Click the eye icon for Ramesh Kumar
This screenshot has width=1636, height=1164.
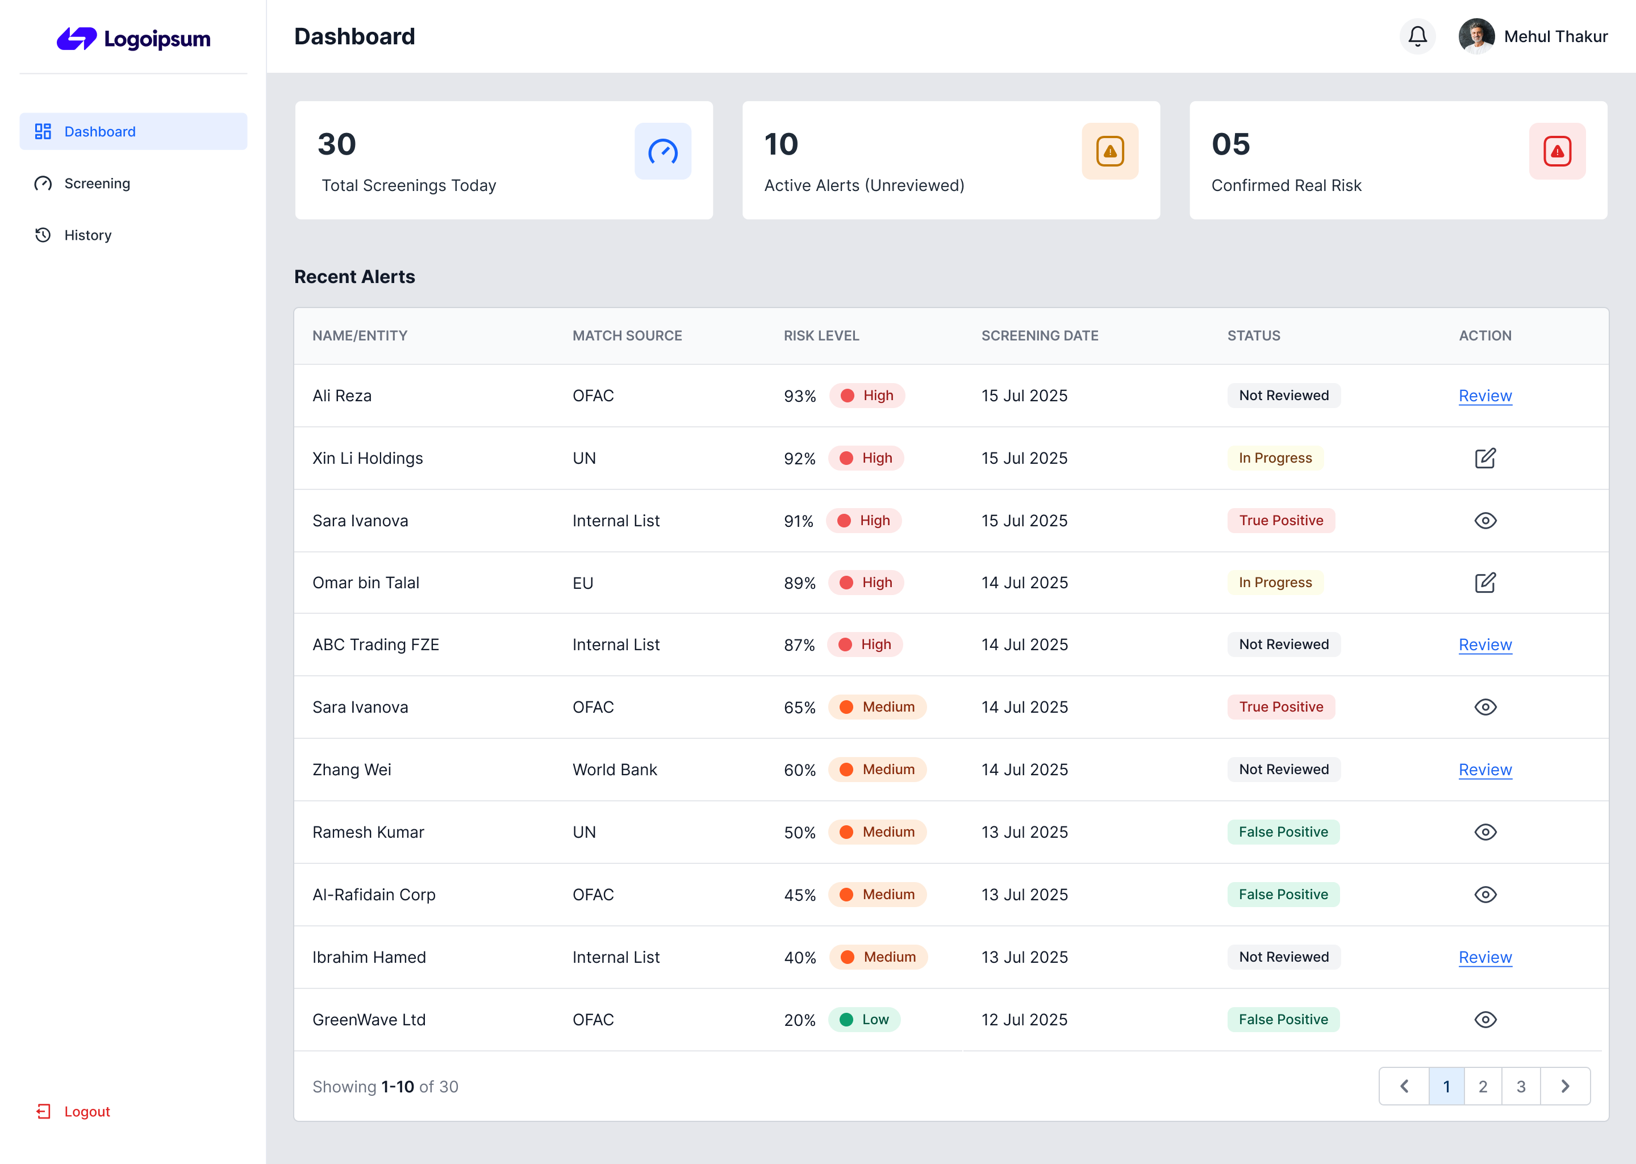click(1485, 832)
